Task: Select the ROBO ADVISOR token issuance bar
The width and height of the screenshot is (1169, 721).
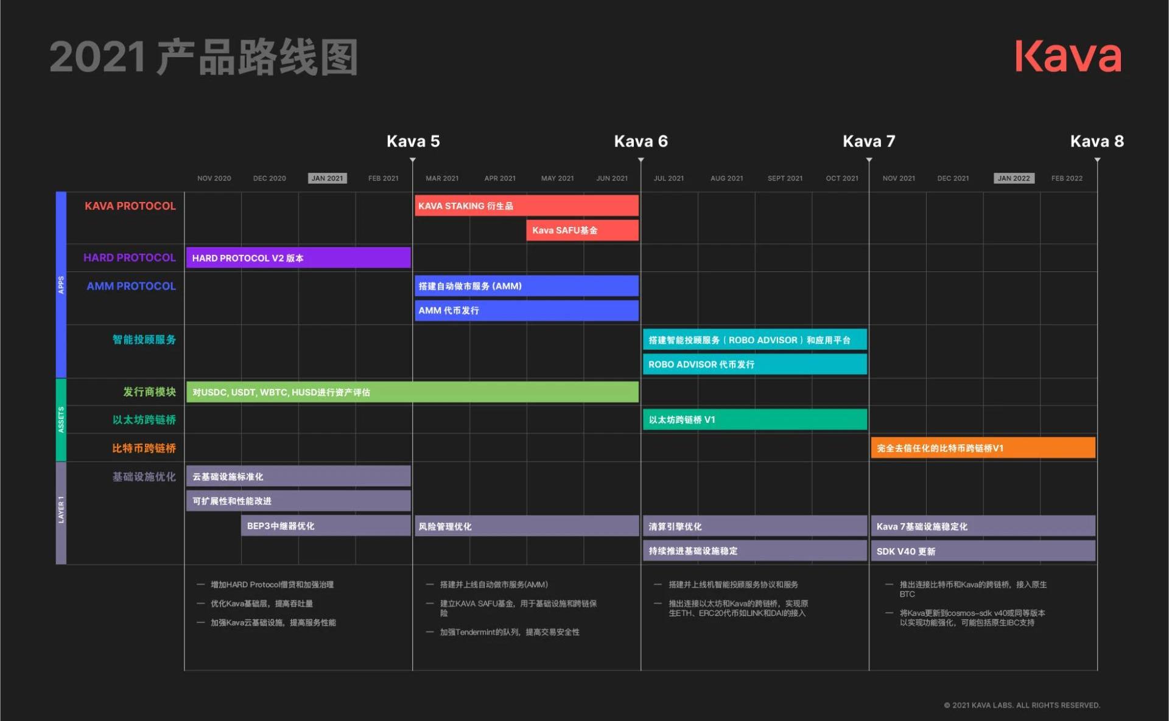Action: click(755, 364)
